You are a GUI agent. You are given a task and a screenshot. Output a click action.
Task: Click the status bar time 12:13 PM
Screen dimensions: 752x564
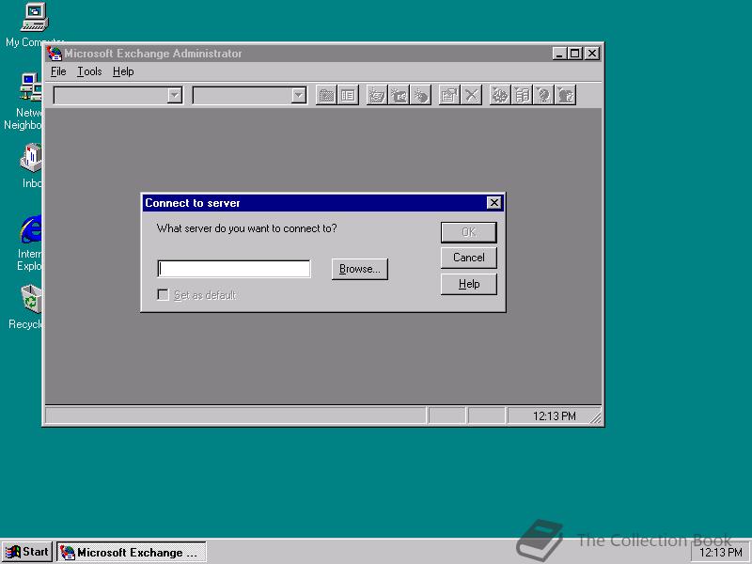point(554,415)
